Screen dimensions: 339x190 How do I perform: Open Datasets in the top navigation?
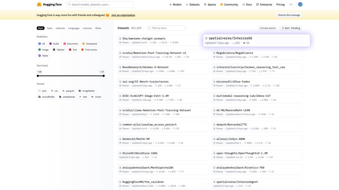(x=193, y=5)
